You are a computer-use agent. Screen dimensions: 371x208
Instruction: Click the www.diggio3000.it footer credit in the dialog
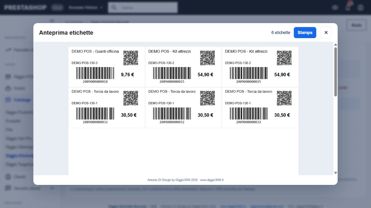pyautogui.click(x=212, y=180)
